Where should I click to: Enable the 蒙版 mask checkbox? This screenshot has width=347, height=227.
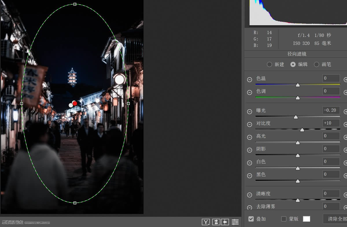284,219
